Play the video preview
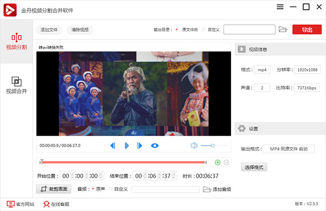The height and width of the screenshot is (211, 326). point(127,146)
